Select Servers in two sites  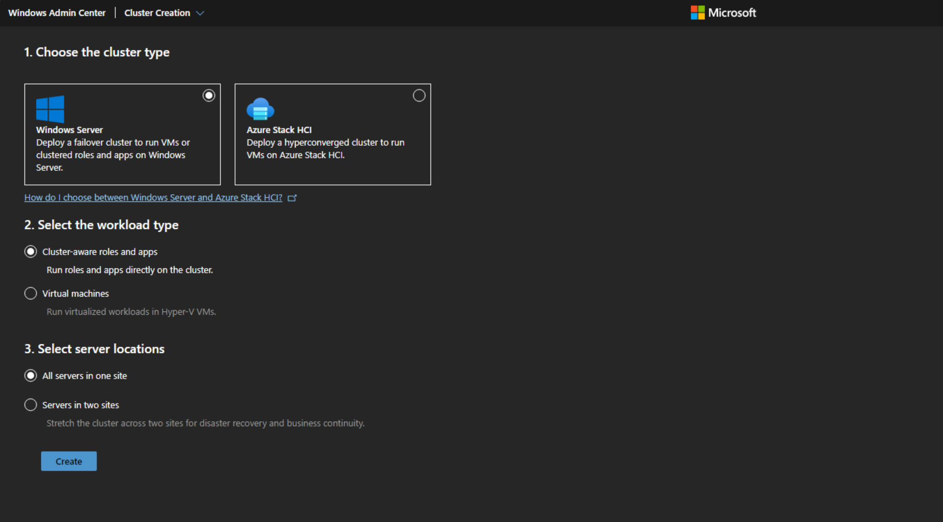tap(30, 405)
